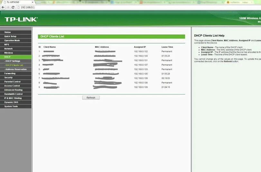Open Advanced Routing settings

tap(16, 90)
